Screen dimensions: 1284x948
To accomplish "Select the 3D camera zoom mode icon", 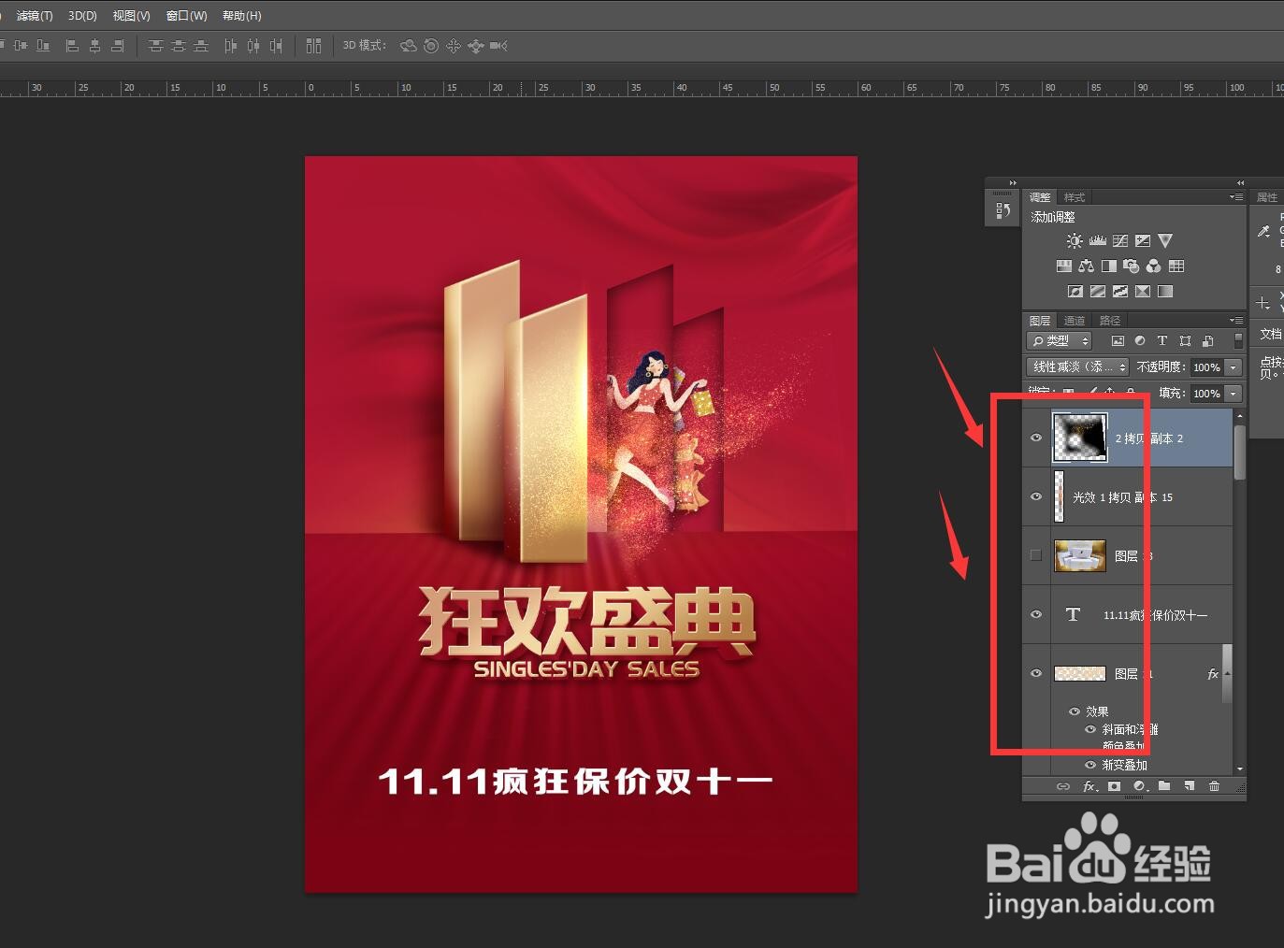I will [499, 45].
